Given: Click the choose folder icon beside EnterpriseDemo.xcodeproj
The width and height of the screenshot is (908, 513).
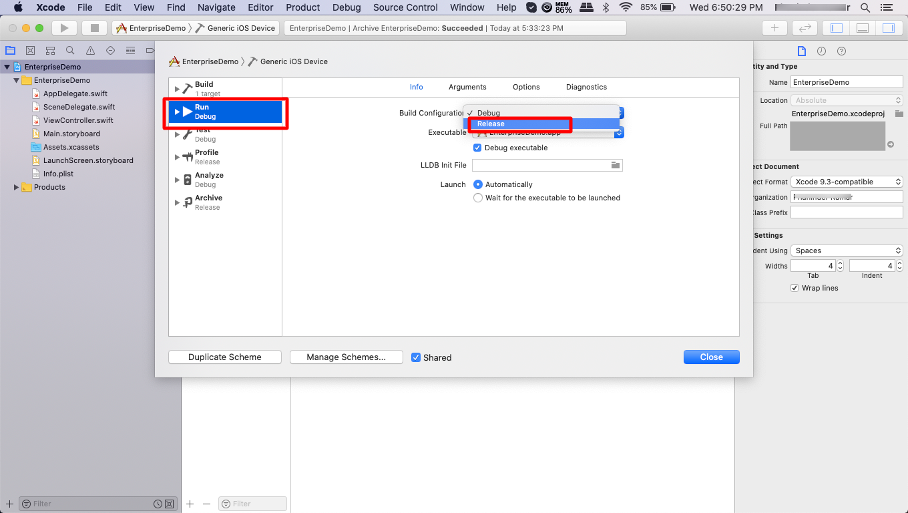Looking at the screenshot, I should pos(899,114).
